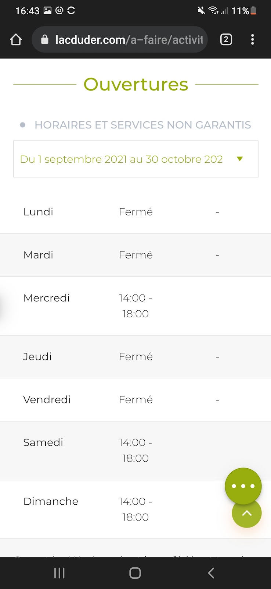Screen dimensions: 271x589
Task: Tap the Android back navigation arrow
Action: (211, 573)
